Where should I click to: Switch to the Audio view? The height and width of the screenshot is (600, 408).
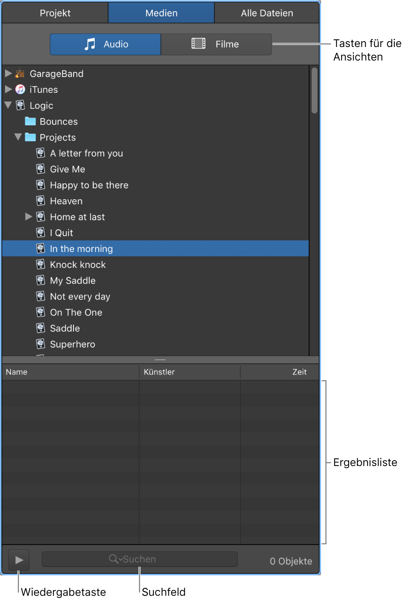(x=106, y=44)
